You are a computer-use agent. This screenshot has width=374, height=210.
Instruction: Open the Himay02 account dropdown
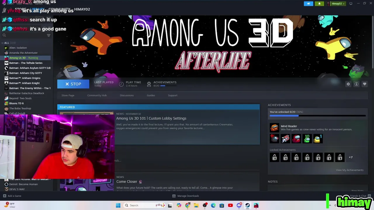click(x=336, y=3)
